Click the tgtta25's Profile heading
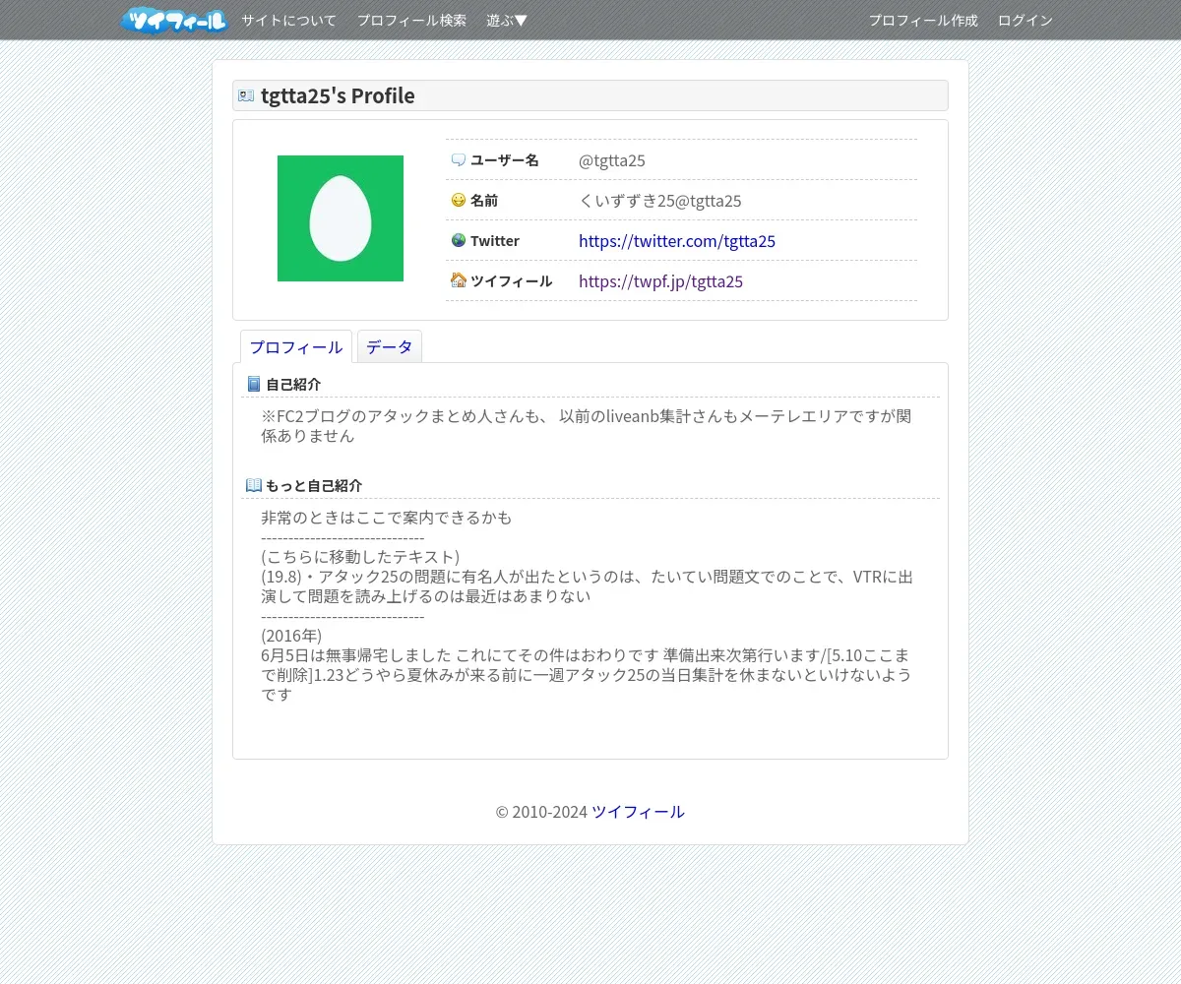Viewport: 1181px width, 984px height. coord(338,95)
